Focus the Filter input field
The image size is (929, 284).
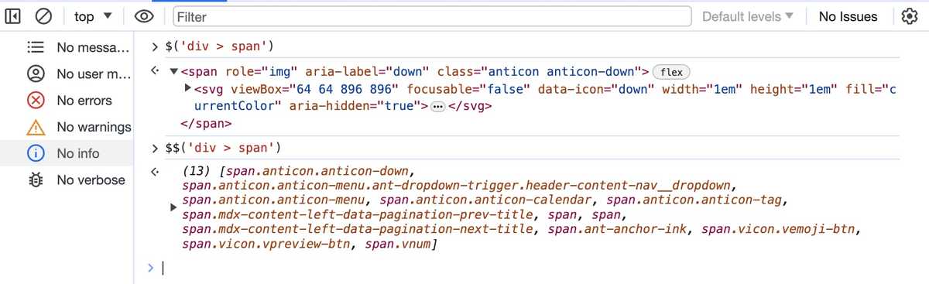(431, 16)
